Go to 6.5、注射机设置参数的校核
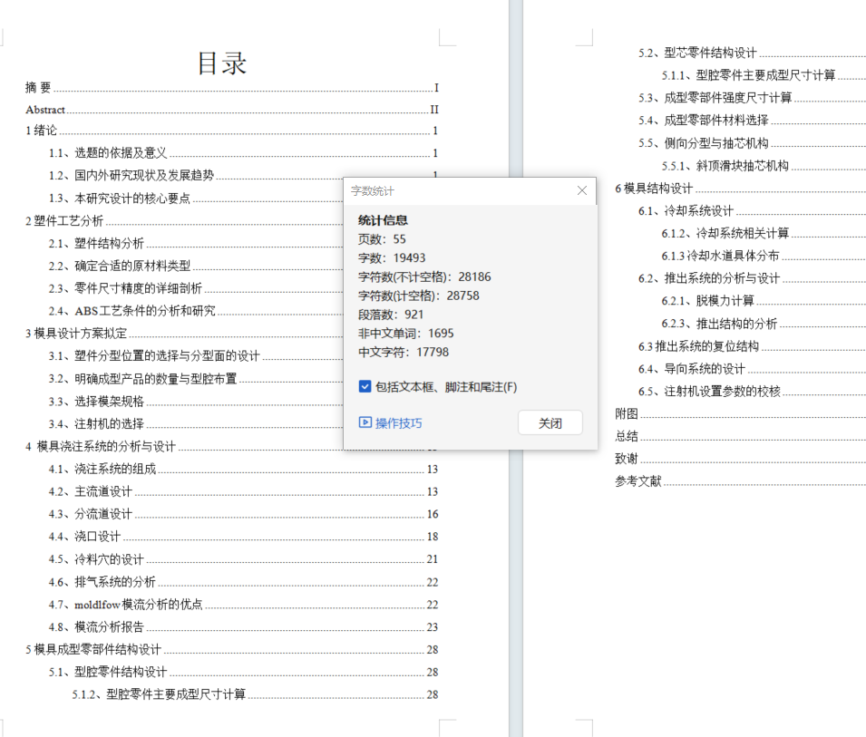The height and width of the screenshot is (737, 866). click(x=752, y=392)
